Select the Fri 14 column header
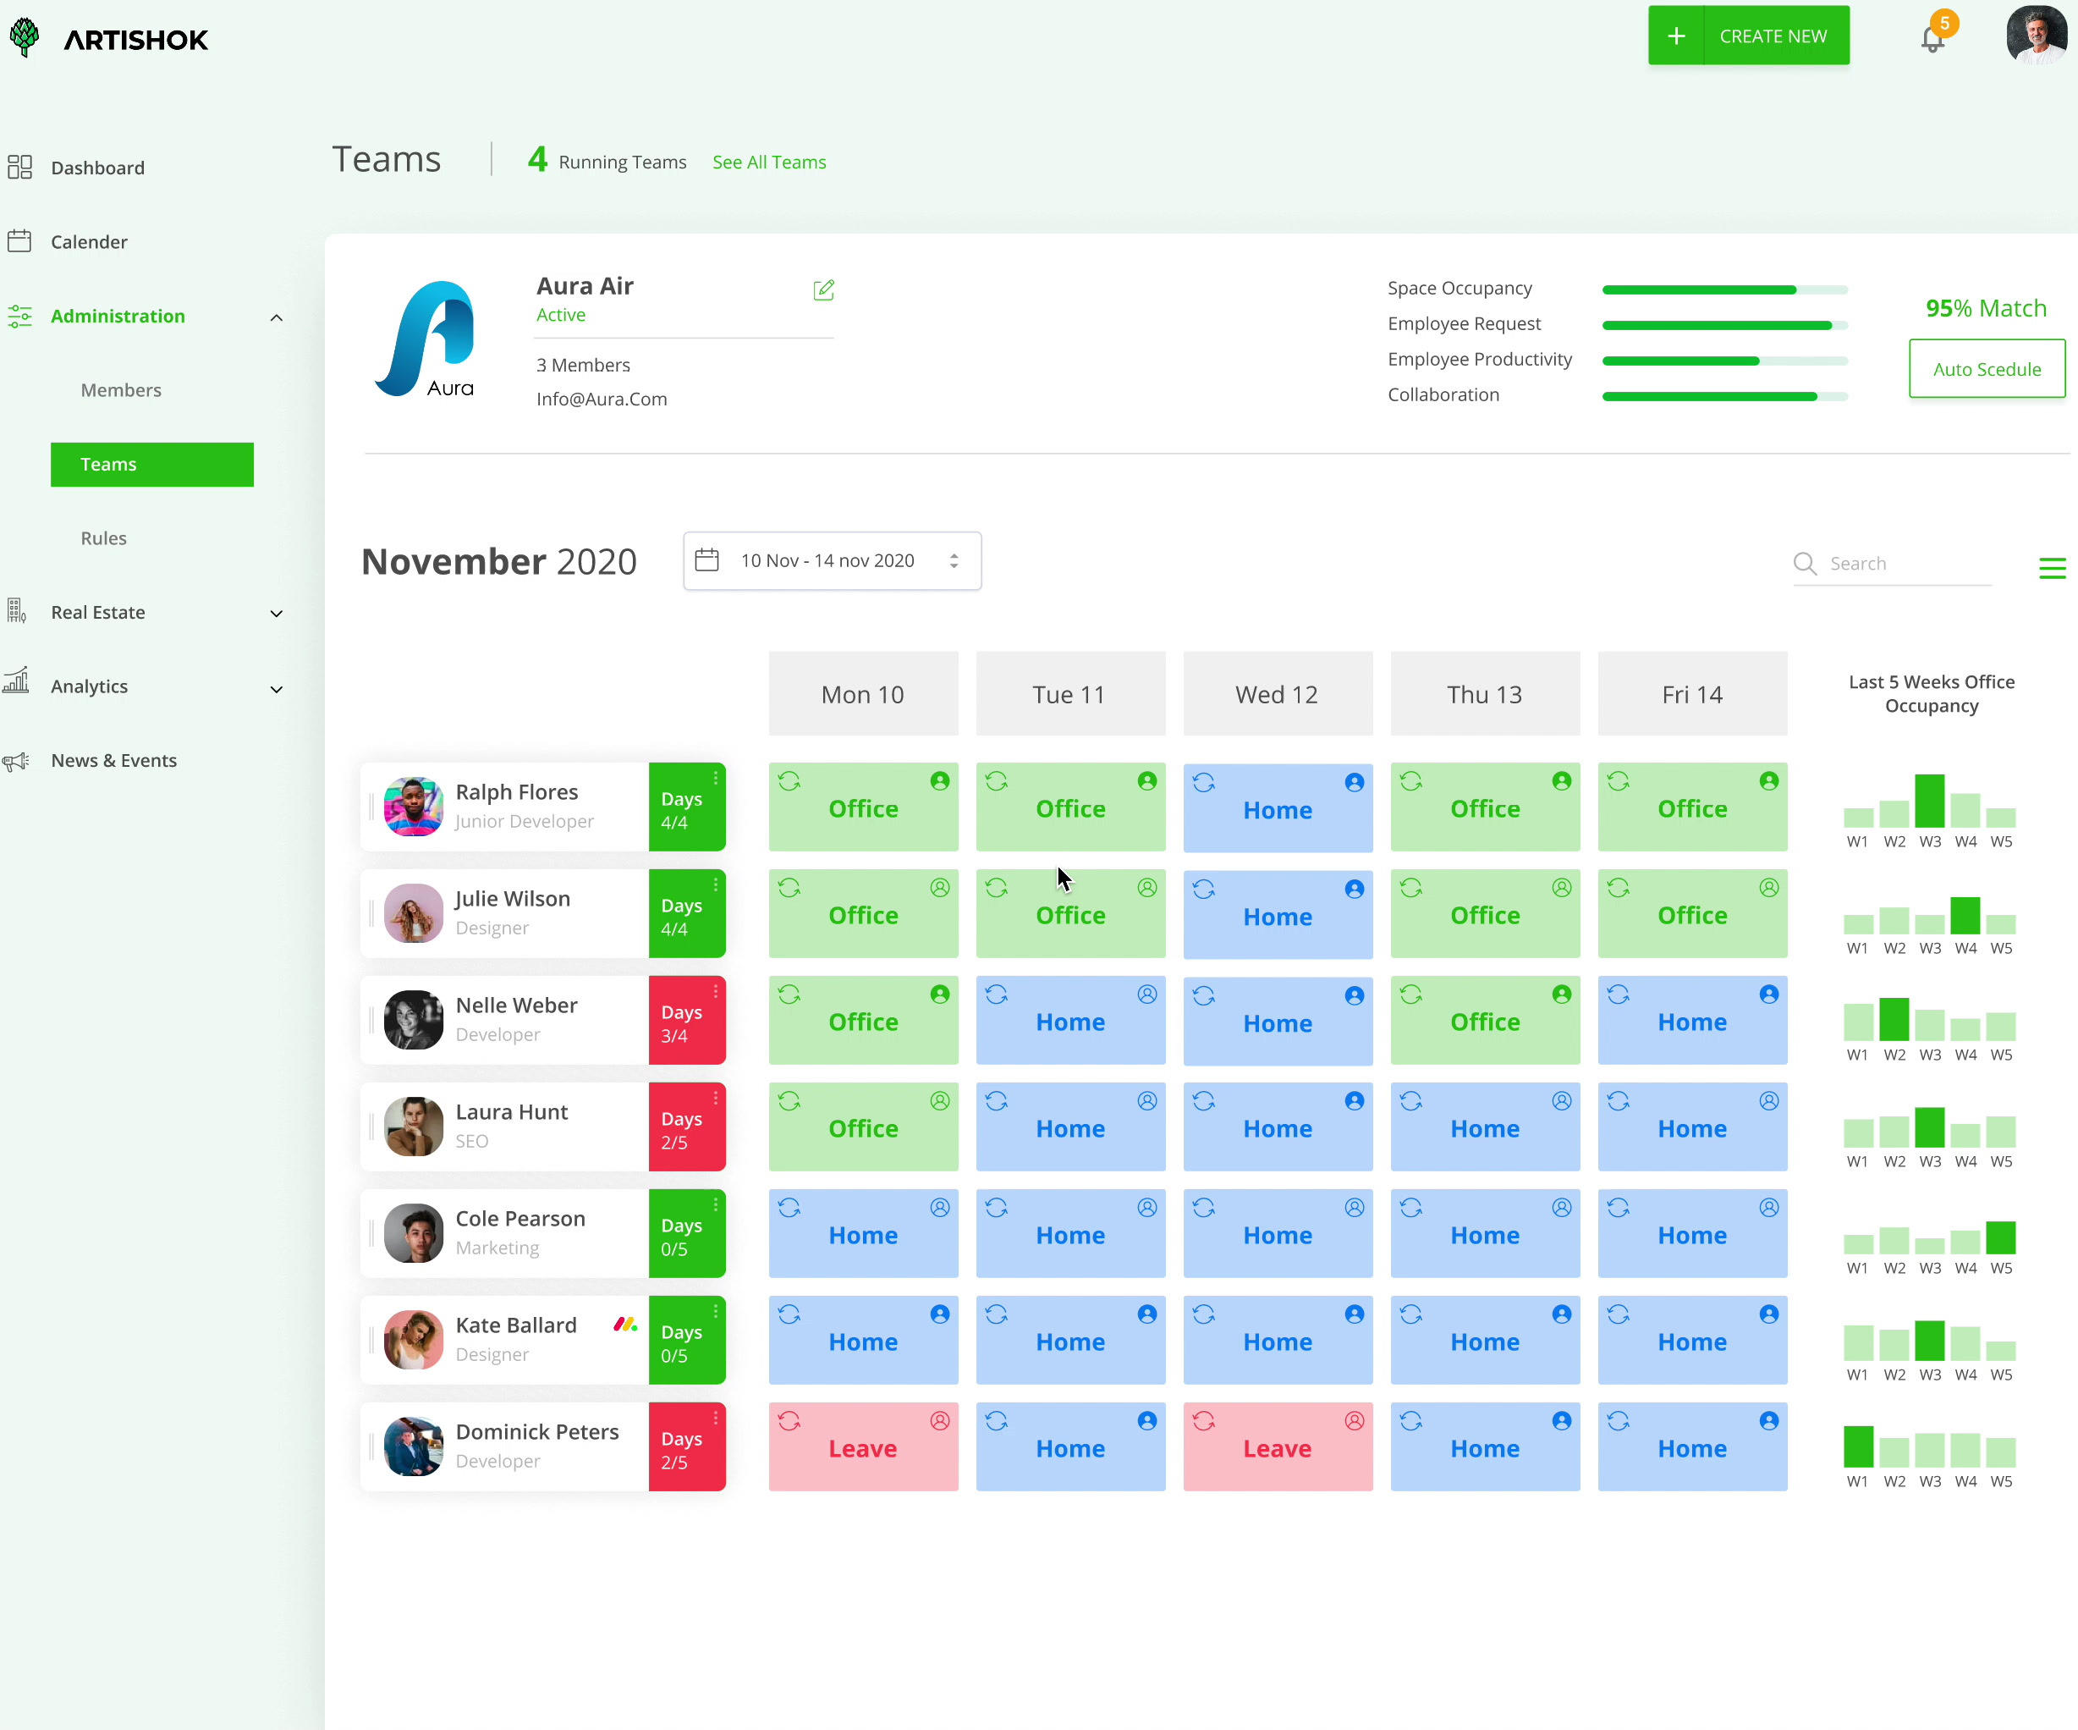Viewport: 2078px width, 1730px height. (x=1692, y=694)
